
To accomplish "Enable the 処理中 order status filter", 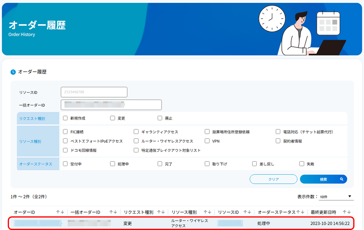I will [x=112, y=163].
